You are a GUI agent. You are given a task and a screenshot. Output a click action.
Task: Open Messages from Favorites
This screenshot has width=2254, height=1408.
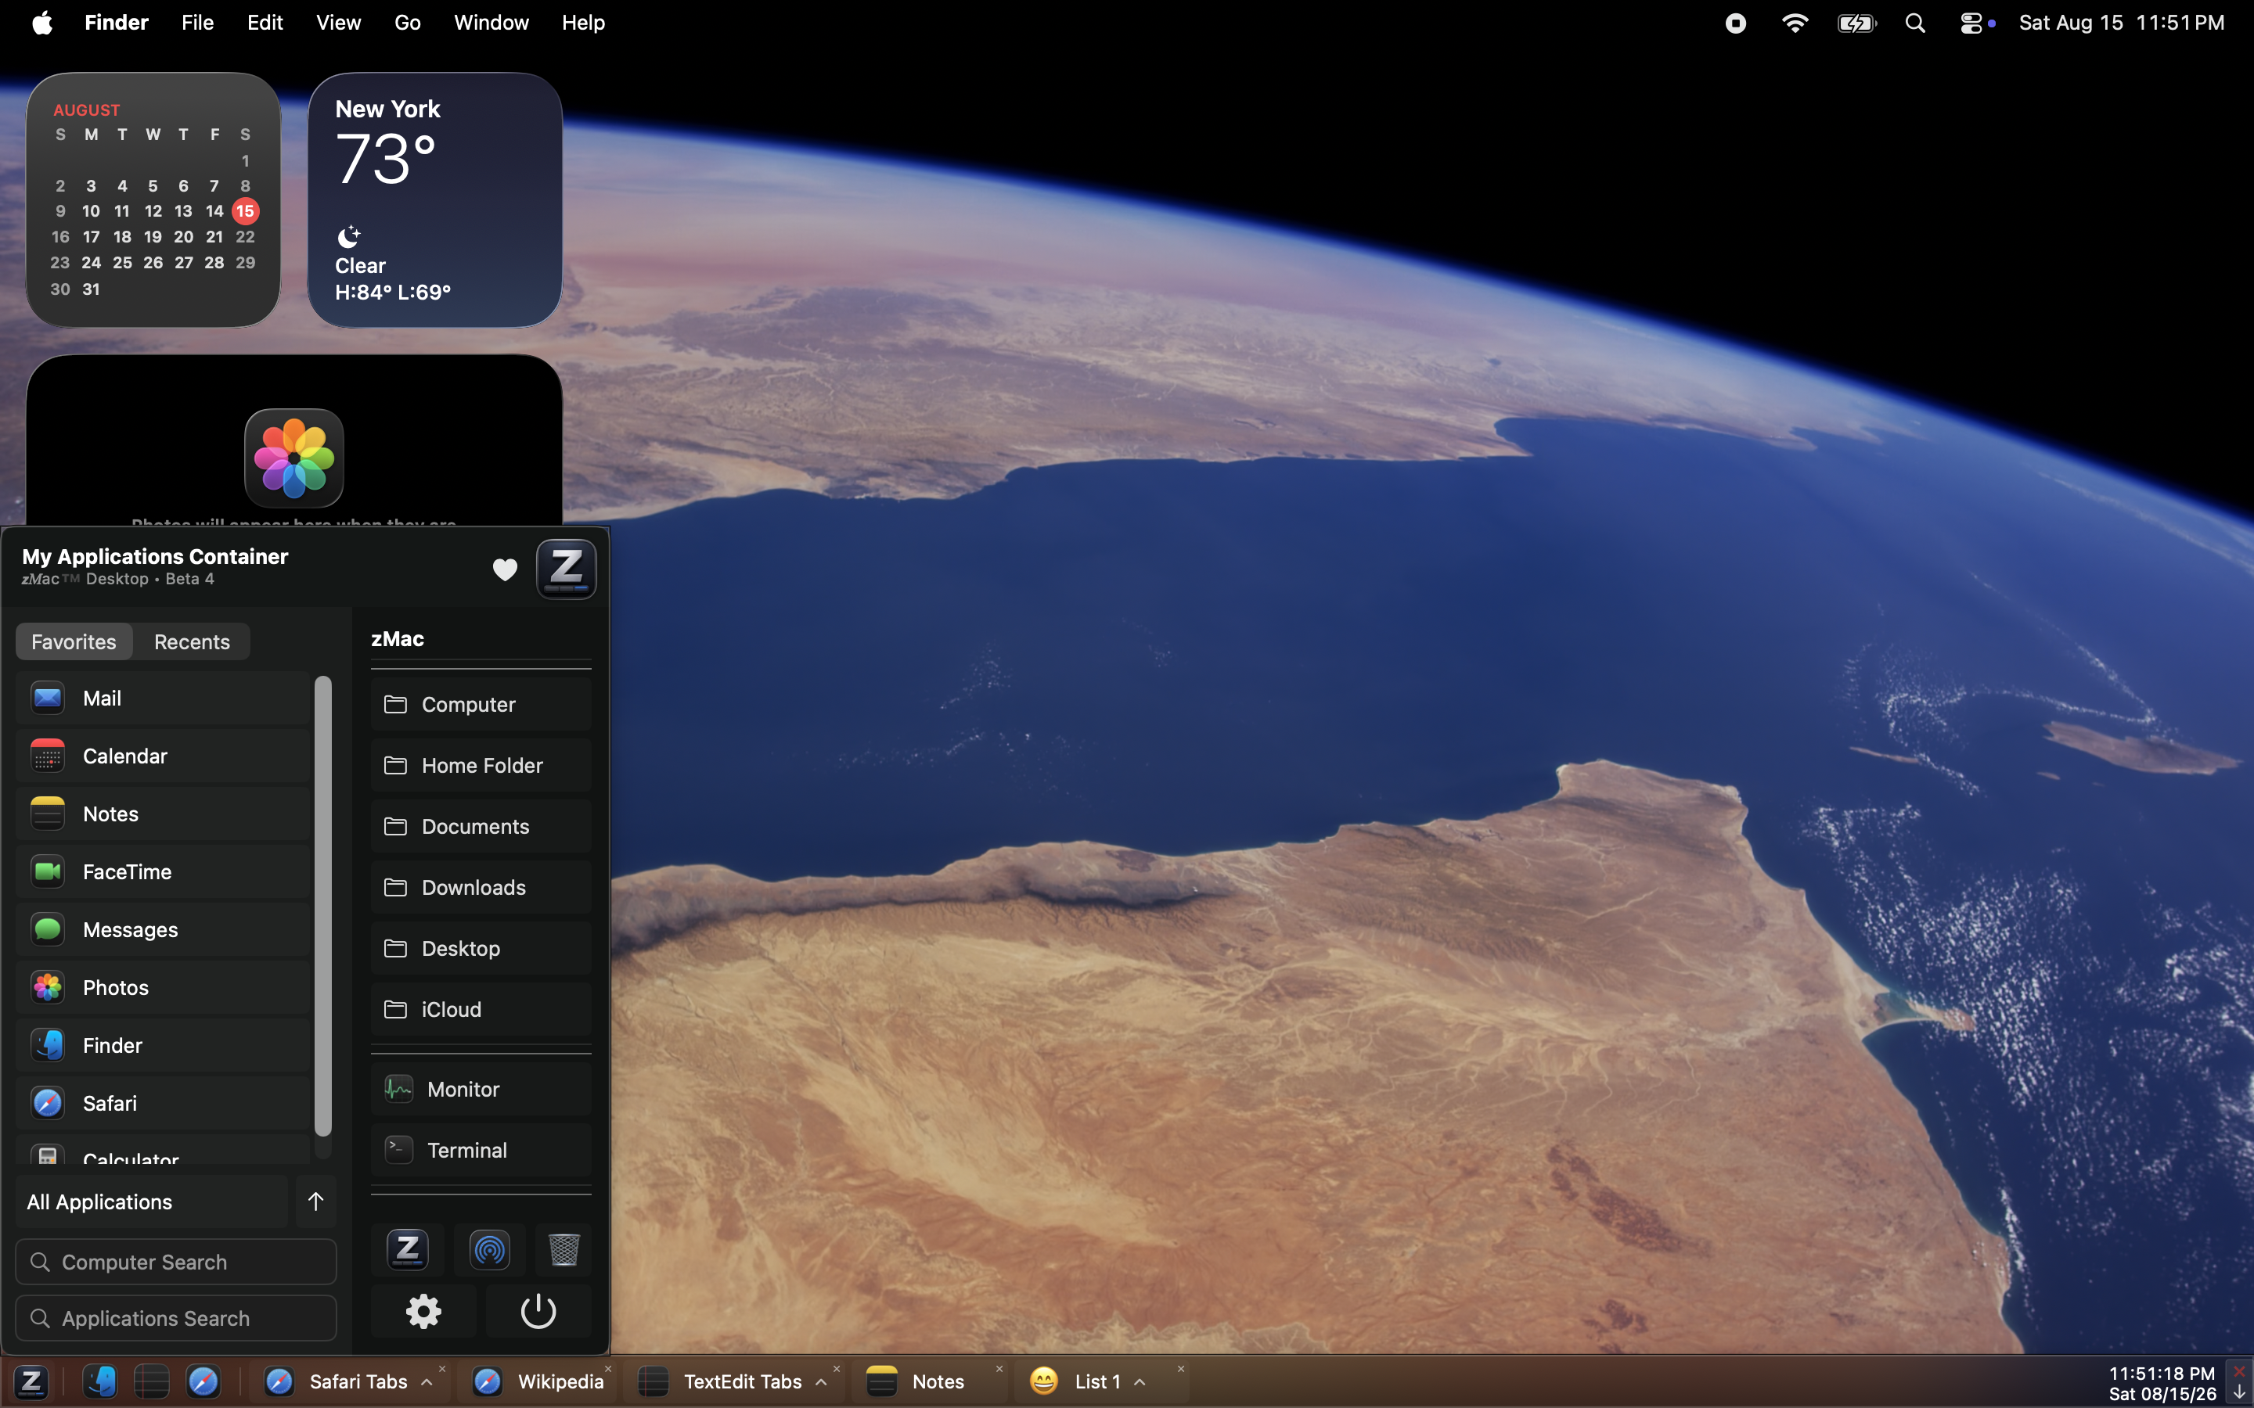[163, 929]
